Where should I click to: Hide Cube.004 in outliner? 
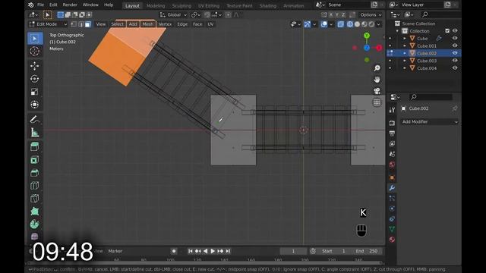[x=455, y=68]
